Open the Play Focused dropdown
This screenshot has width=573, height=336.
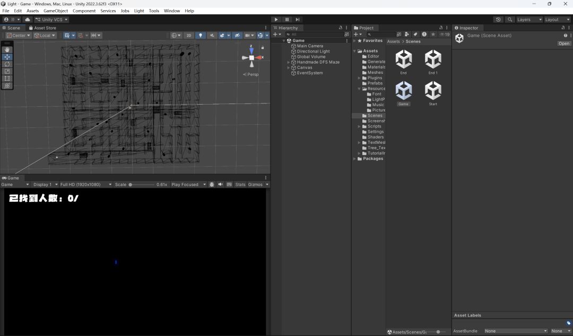188,185
